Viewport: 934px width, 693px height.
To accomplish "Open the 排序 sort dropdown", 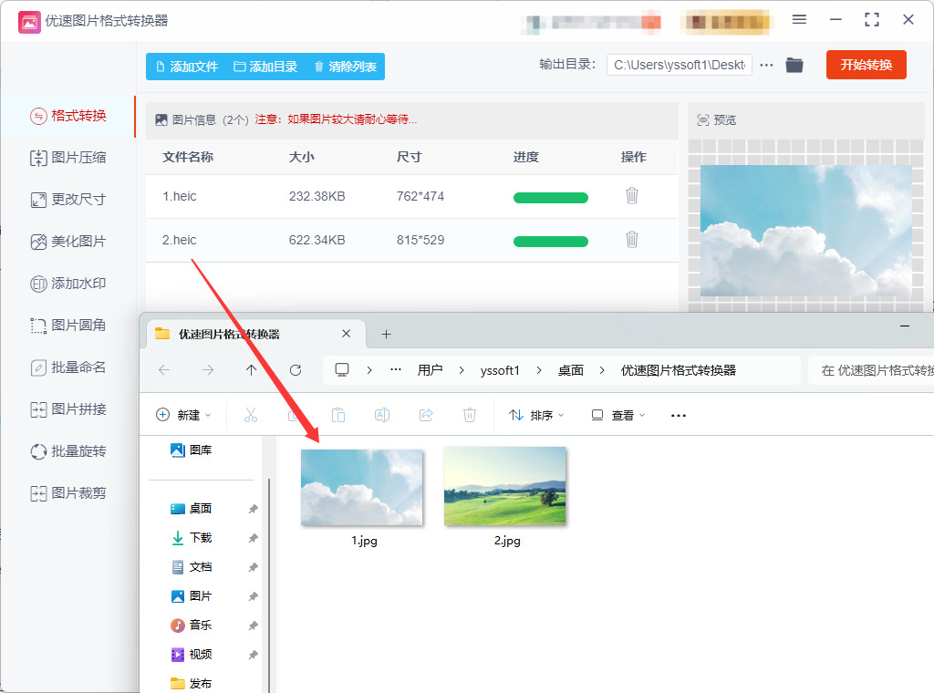I will (x=536, y=415).
